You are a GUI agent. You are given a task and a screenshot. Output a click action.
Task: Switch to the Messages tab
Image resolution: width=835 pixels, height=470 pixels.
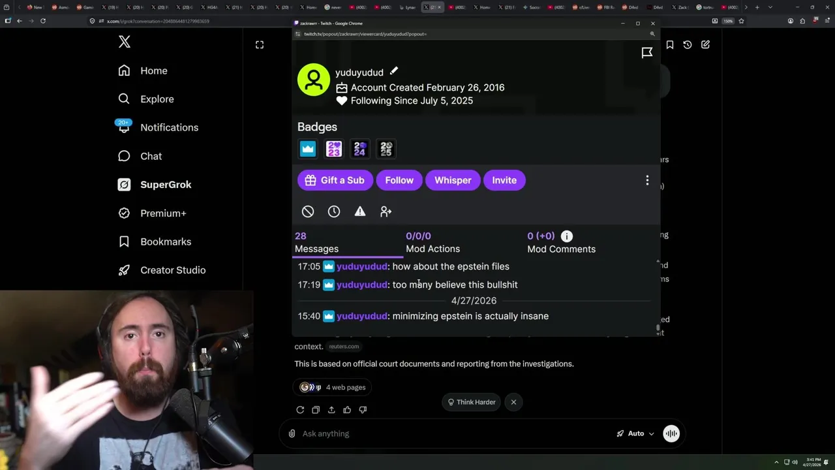tap(347, 242)
